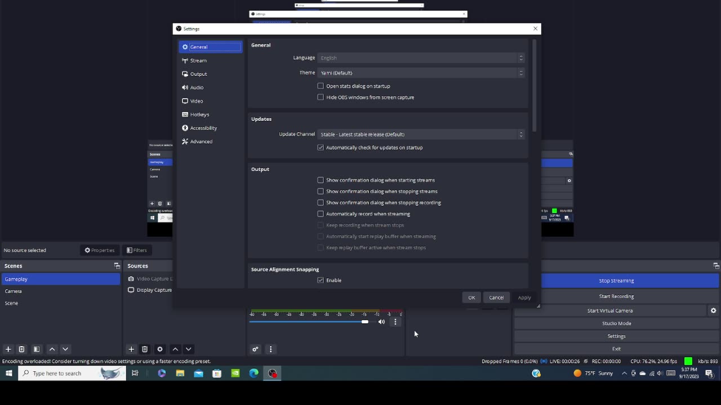This screenshot has width=721, height=405.
Task: Select the General settings category
Action: (x=210, y=47)
